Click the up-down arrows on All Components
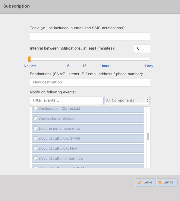 coord(147,100)
